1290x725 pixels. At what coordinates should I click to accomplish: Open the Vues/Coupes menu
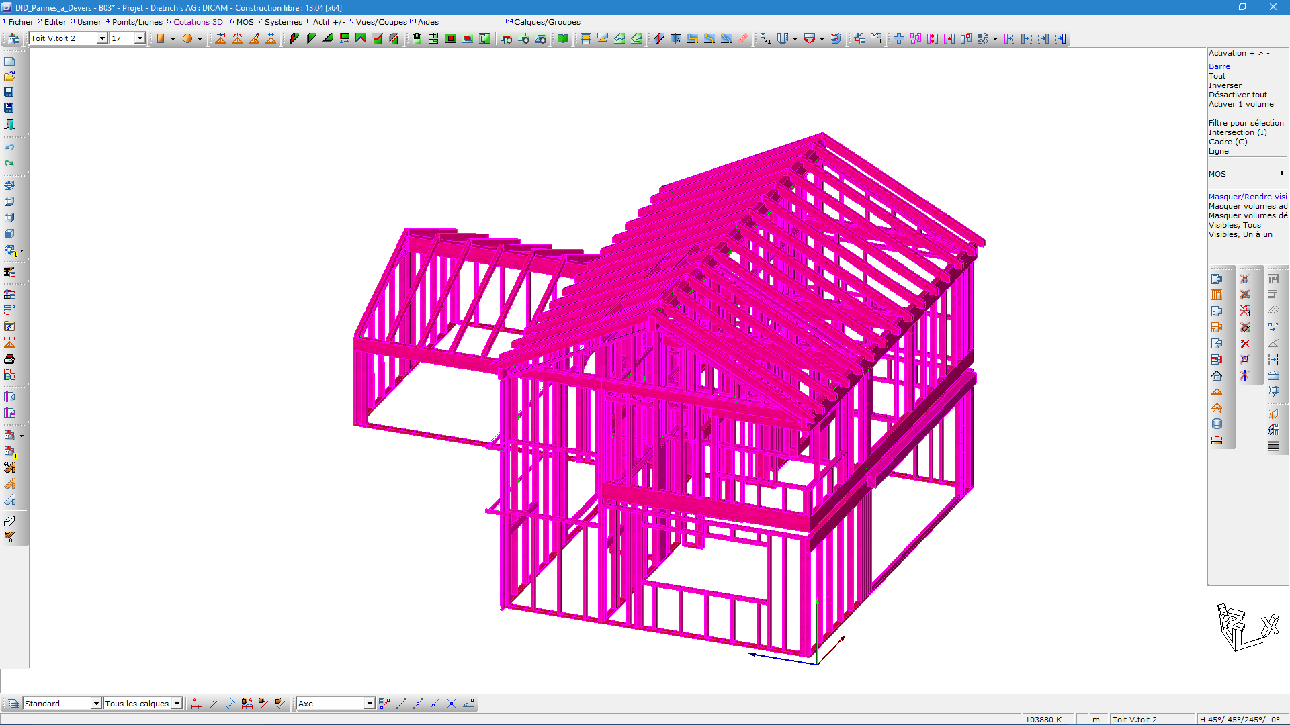point(381,22)
